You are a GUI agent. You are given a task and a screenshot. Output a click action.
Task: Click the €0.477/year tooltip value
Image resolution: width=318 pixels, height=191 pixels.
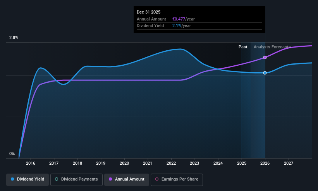184,19
